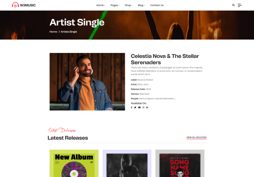Viewport: 254px width, 177px height.
Task: Open the Song Name red album thumbnail
Action: point(180,163)
